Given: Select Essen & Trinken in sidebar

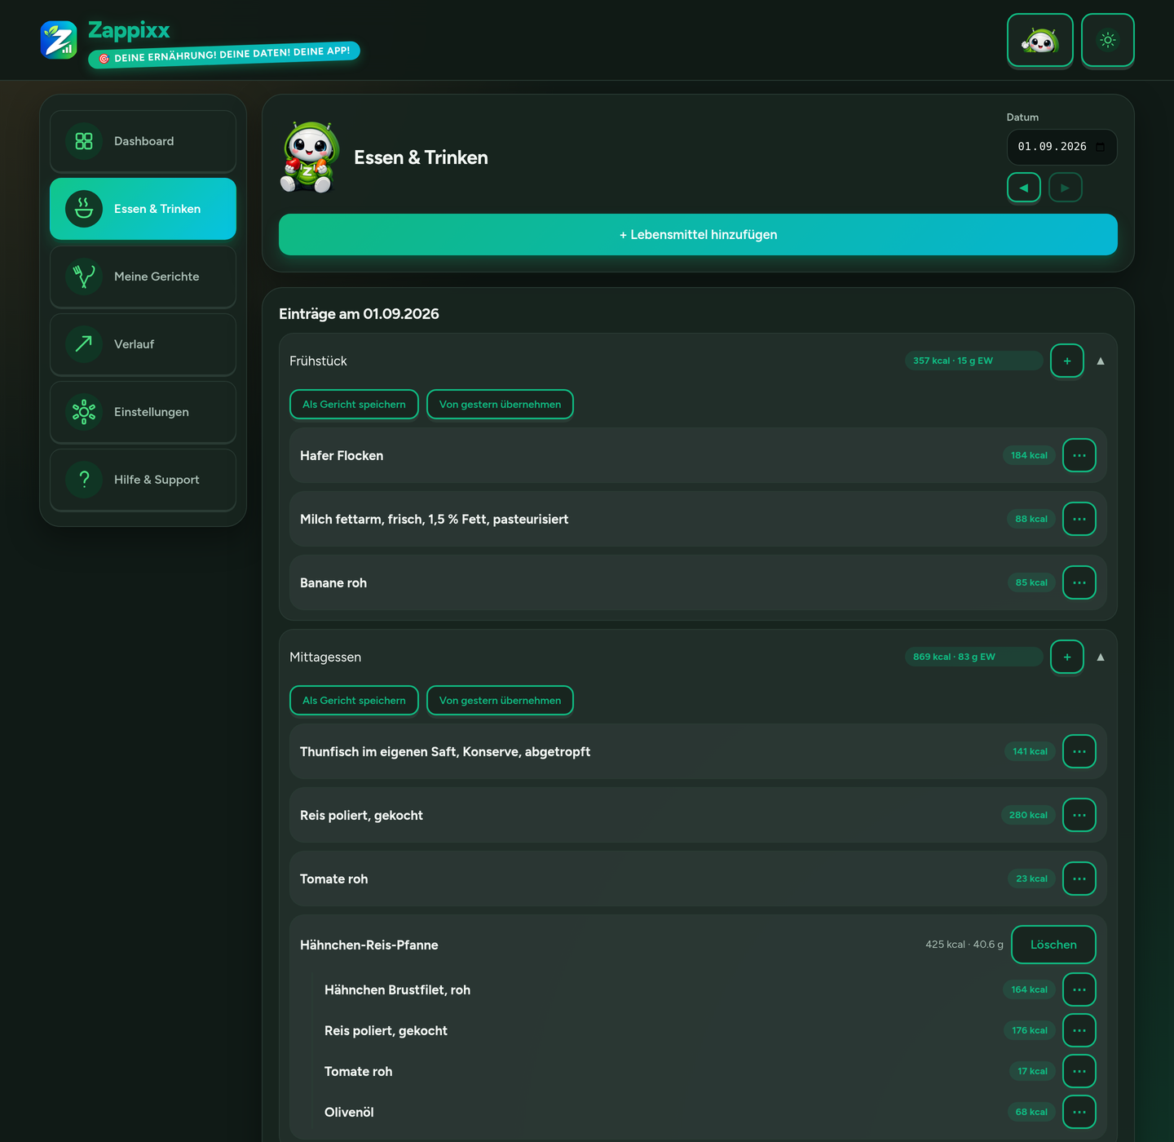Looking at the screenshot, I should (x=143, y=209).
